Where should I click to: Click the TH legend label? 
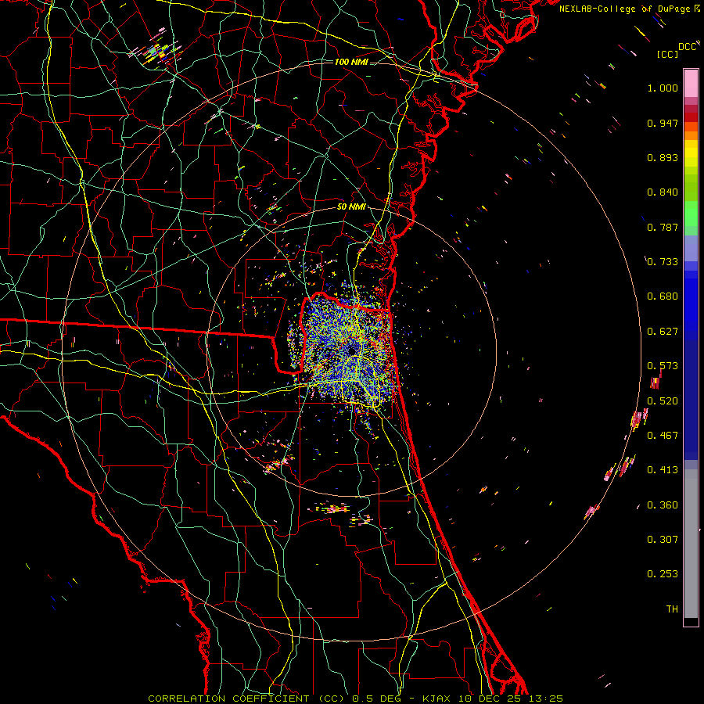point(672,609)
